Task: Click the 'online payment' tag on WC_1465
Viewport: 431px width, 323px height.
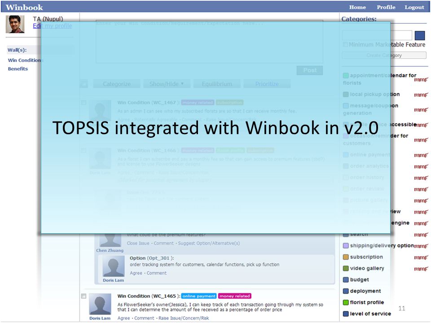Action: click(x=199, y=296)
